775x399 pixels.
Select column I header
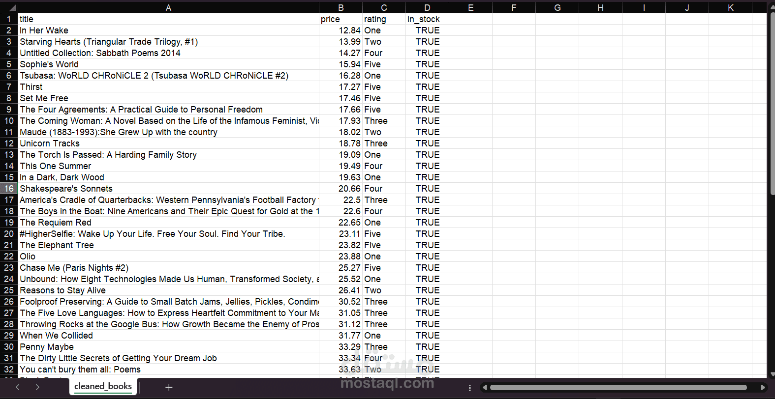click(644, 7)
